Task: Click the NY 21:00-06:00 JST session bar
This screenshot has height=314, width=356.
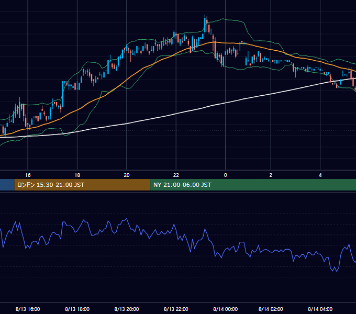Action: click(253, 185)
